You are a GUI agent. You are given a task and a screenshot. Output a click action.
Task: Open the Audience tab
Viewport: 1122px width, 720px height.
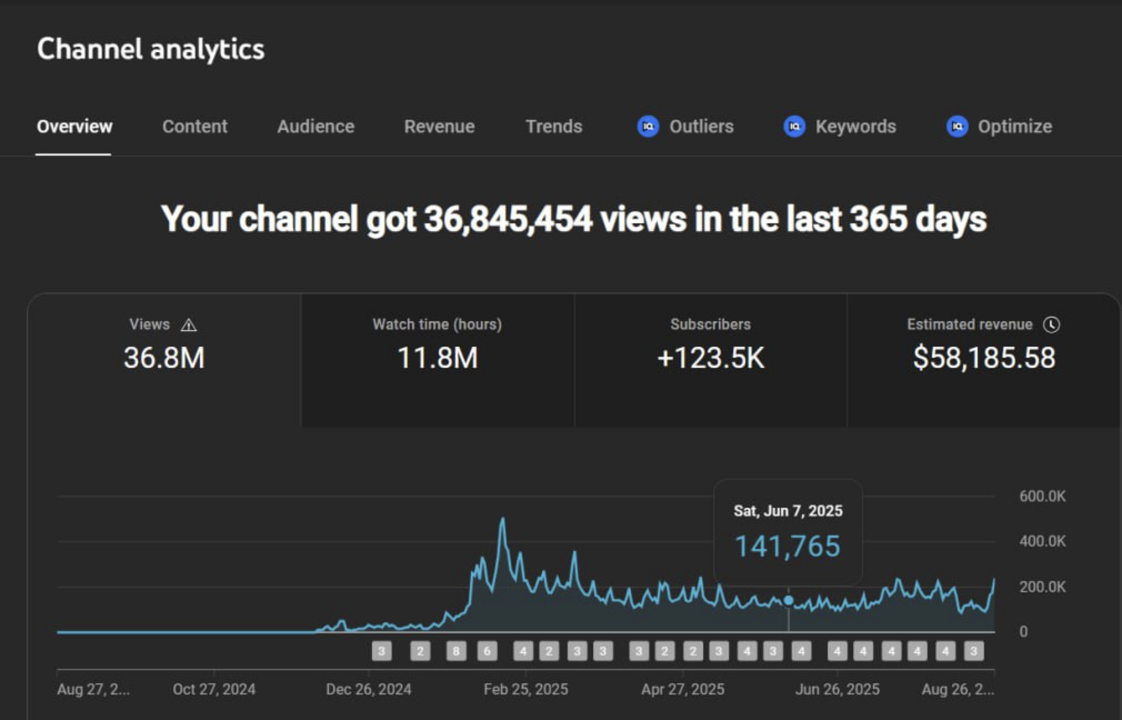(315, 127)
